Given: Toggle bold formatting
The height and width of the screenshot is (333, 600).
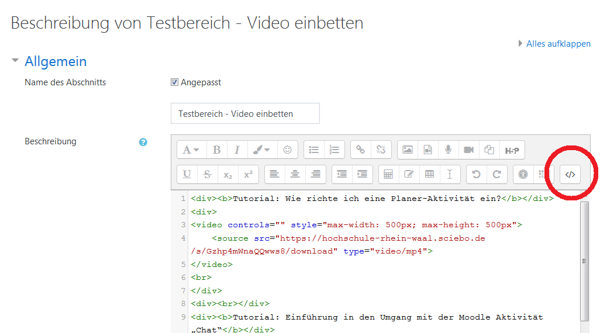Looking at the screenshot, I should coord(216,150).
